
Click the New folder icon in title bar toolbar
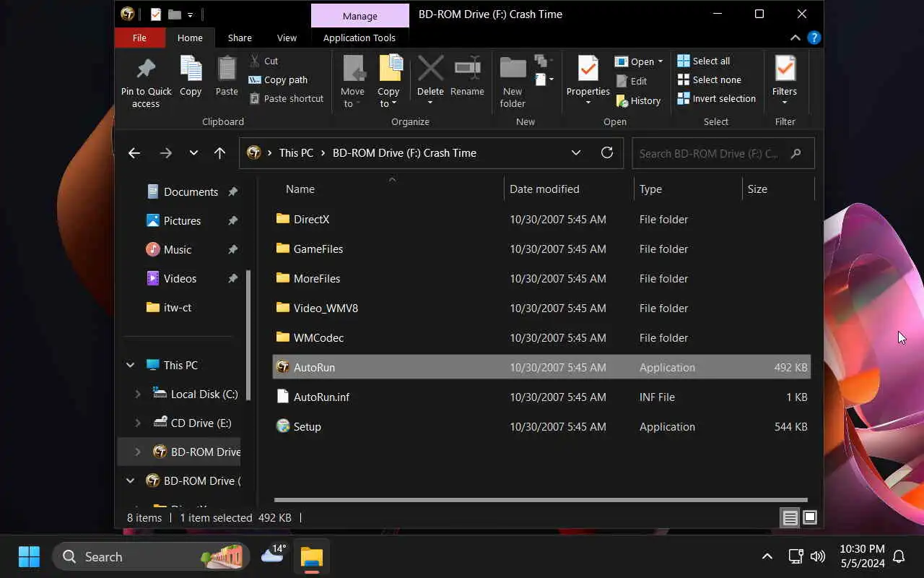[x=174, y=14]
